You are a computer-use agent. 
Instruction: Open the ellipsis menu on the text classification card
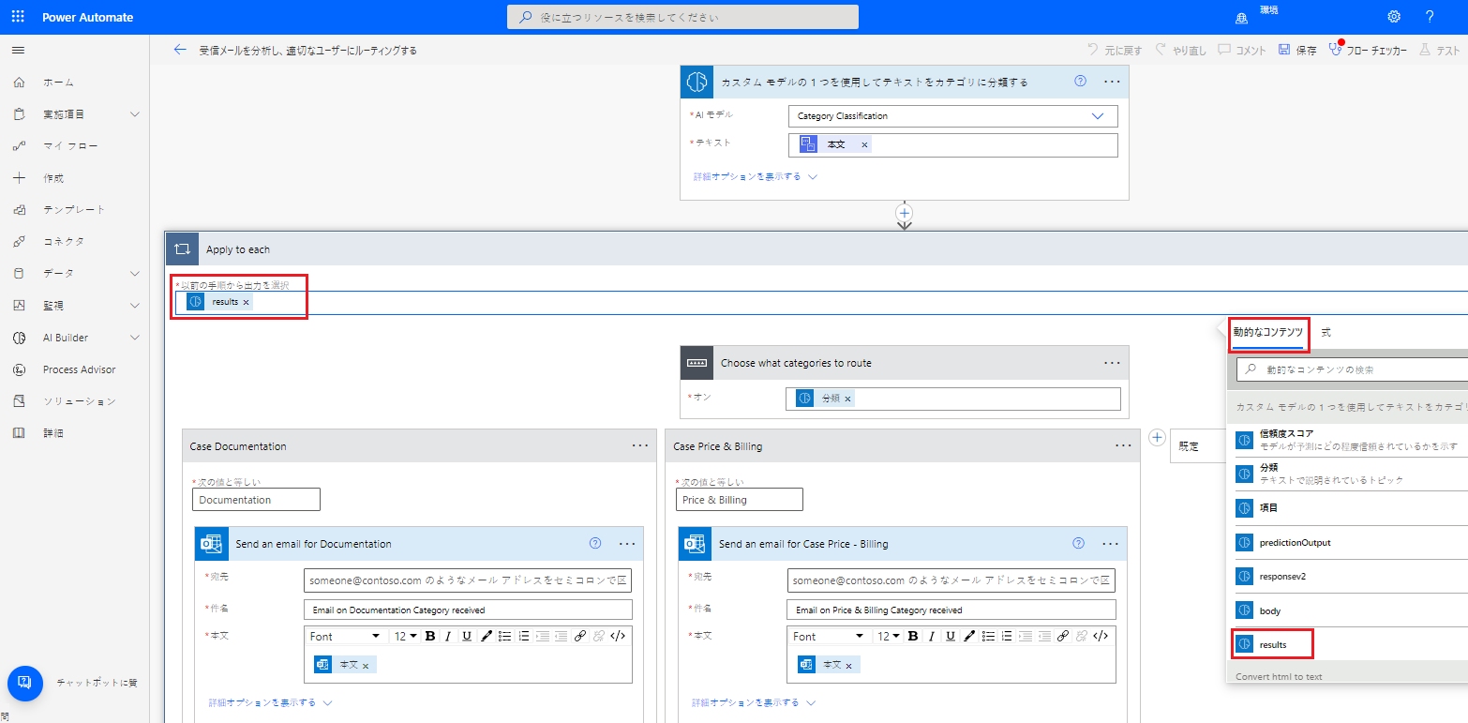pos(1112,82)
